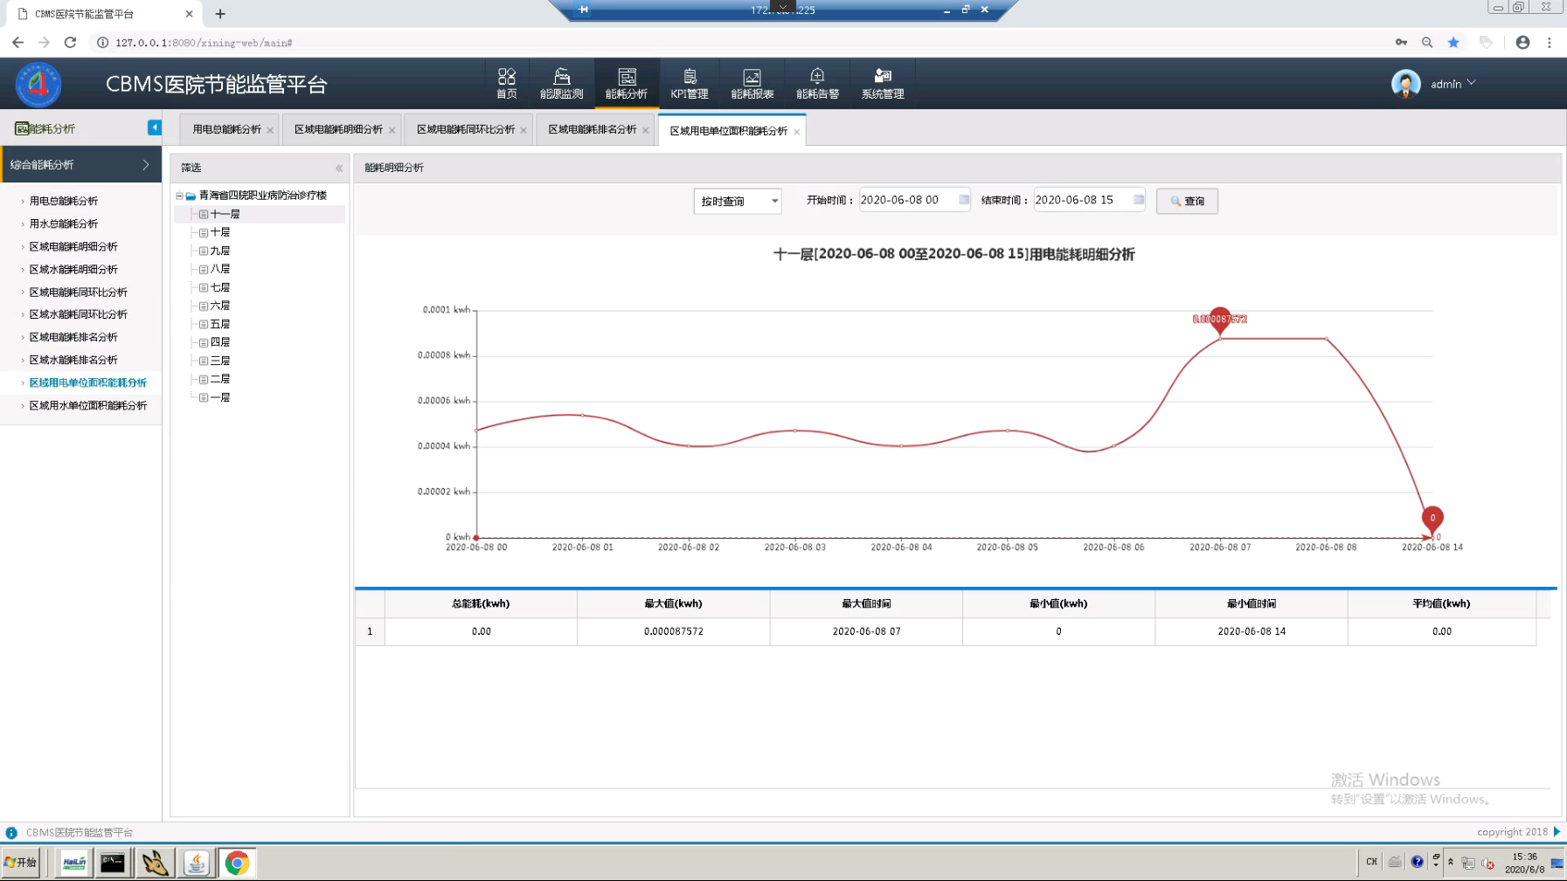Open 能源监测 in top navigation

point(561,84)
